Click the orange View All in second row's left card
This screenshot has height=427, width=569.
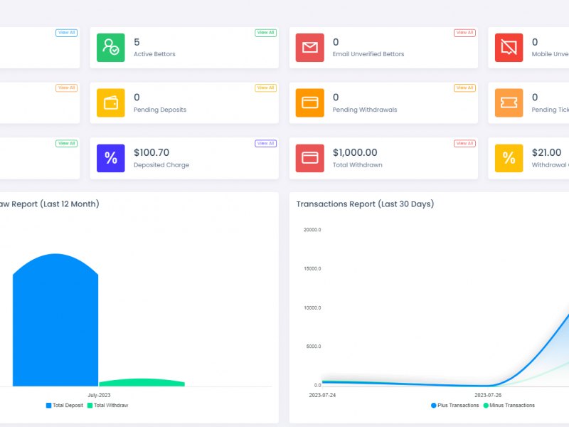pos(66,88)
